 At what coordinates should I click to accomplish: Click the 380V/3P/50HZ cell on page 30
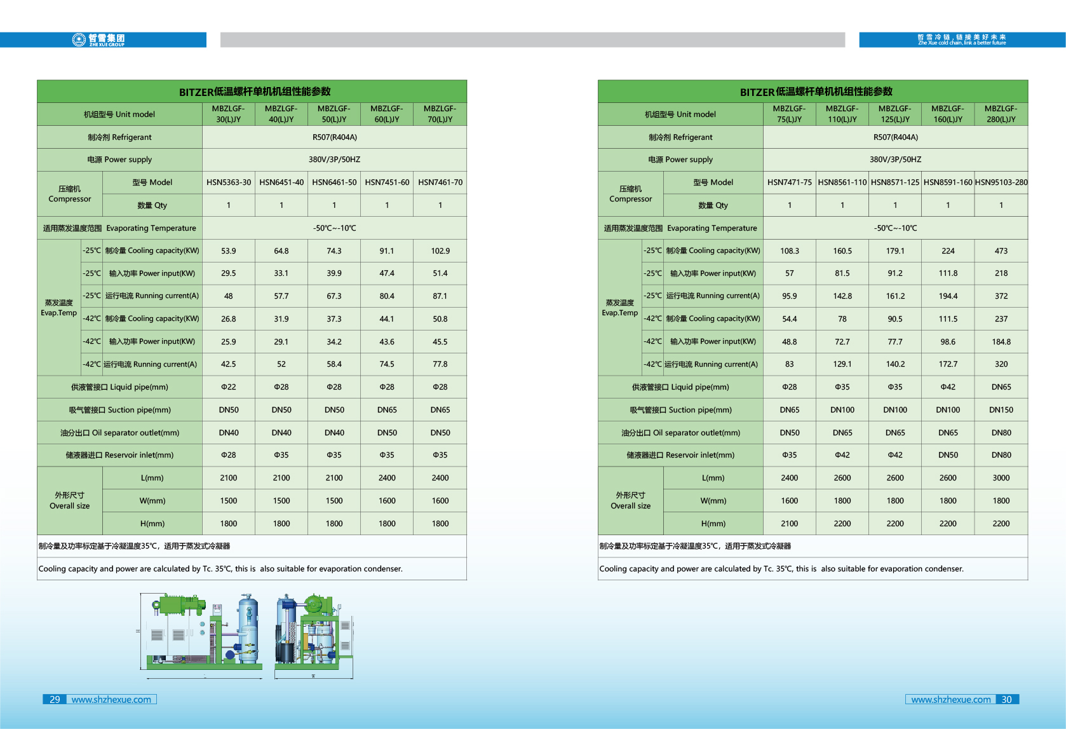[895, 160]
